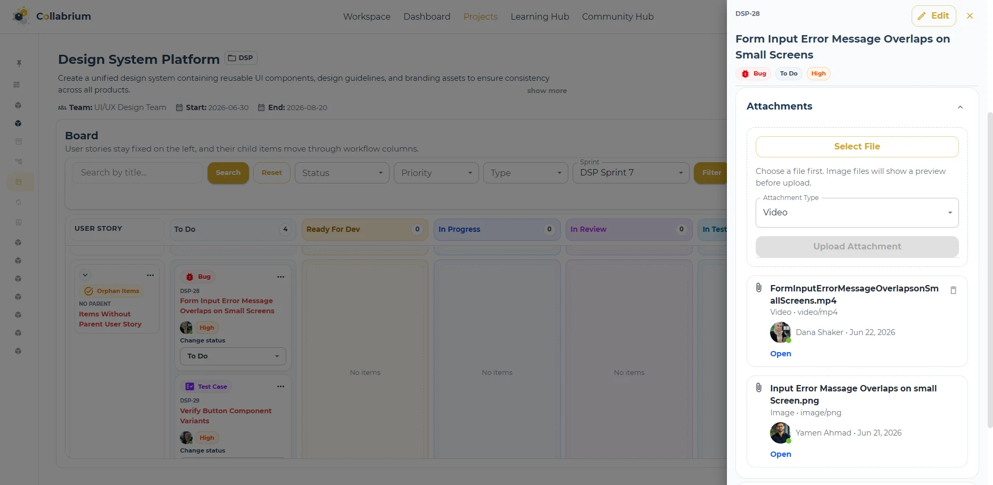Go to the Dashboard nav item

427,16
